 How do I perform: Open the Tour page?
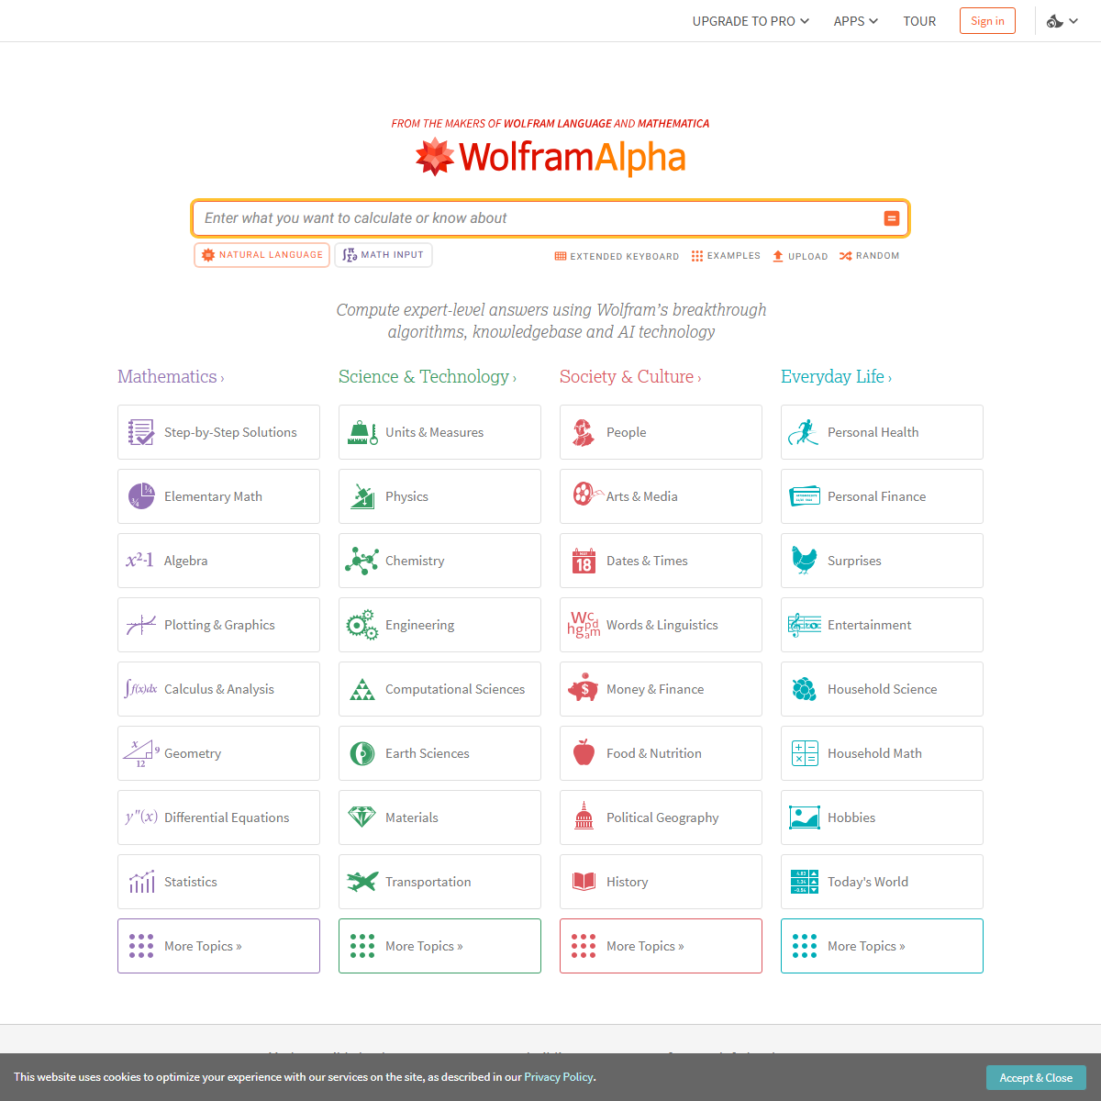pyautogui.click(x=919, y=21)
